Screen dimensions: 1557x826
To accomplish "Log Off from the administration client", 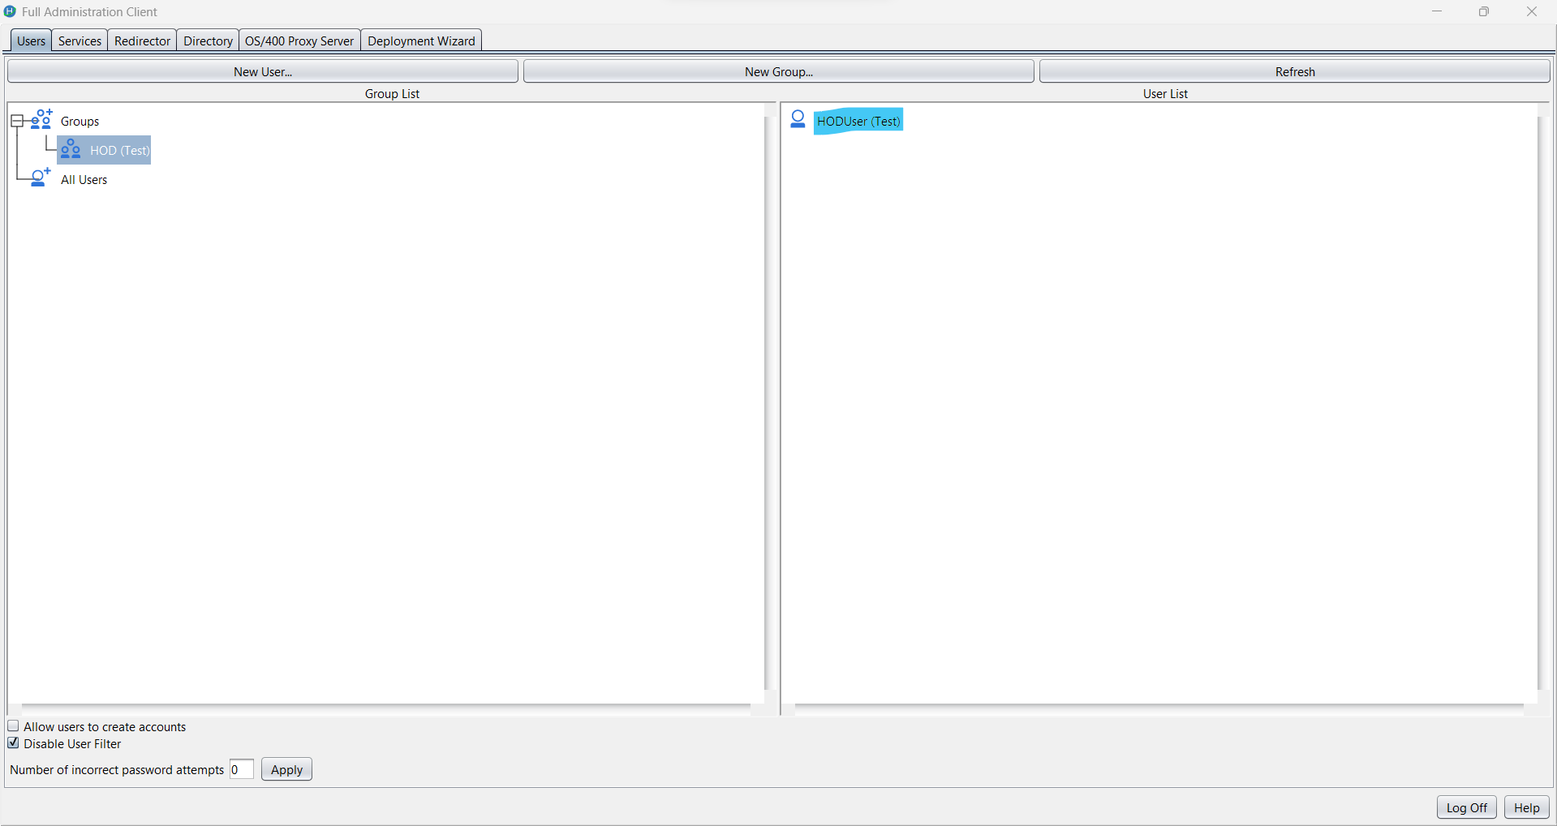I will coord(1465,807).
